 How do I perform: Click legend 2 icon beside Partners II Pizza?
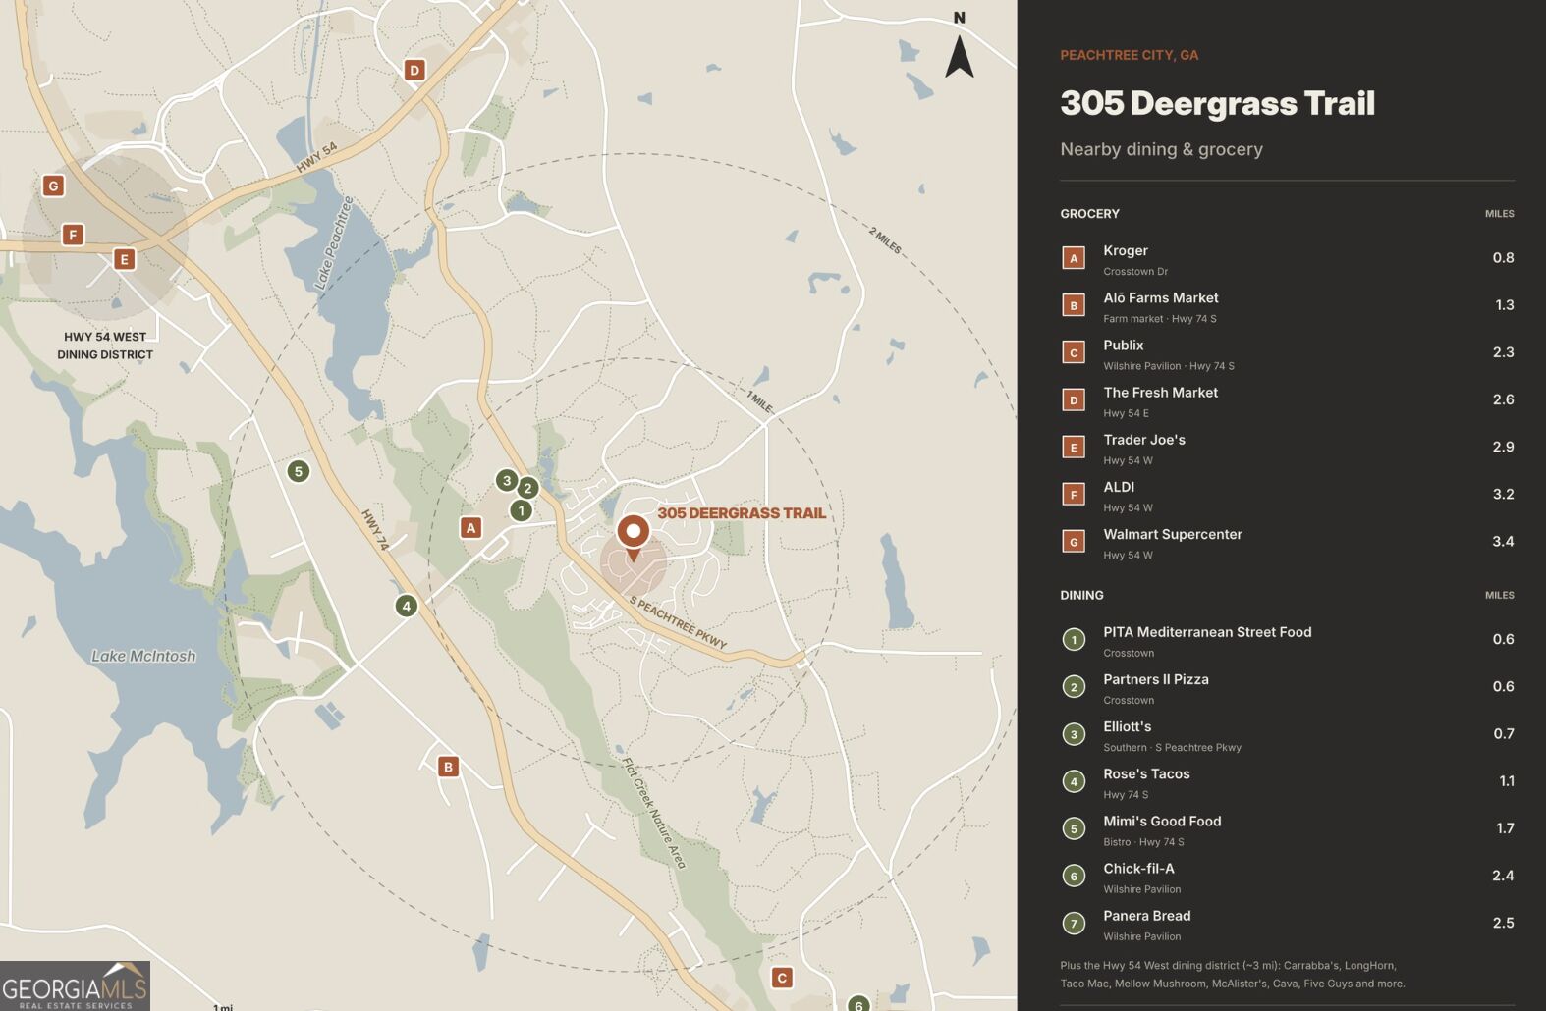coord(1074,687)
